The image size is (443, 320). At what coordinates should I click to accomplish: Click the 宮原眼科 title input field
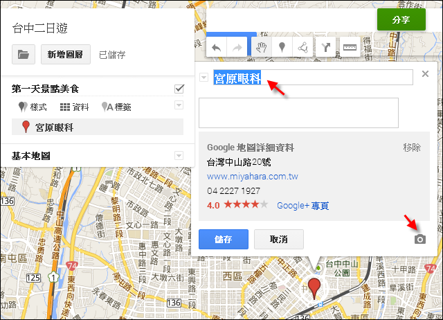tap(313, 77)
